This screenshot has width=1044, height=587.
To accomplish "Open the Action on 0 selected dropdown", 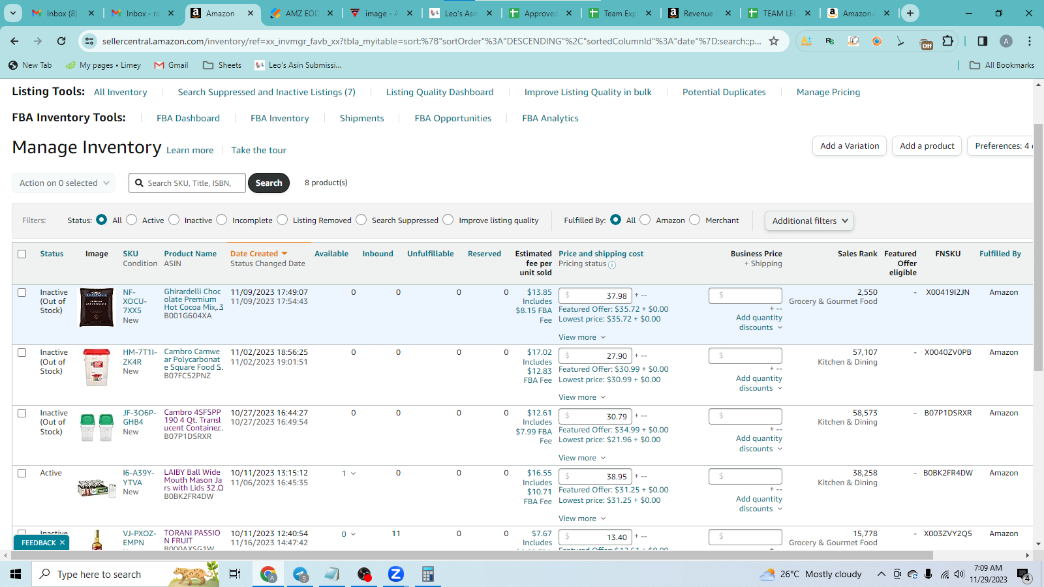I will [64, 183].
